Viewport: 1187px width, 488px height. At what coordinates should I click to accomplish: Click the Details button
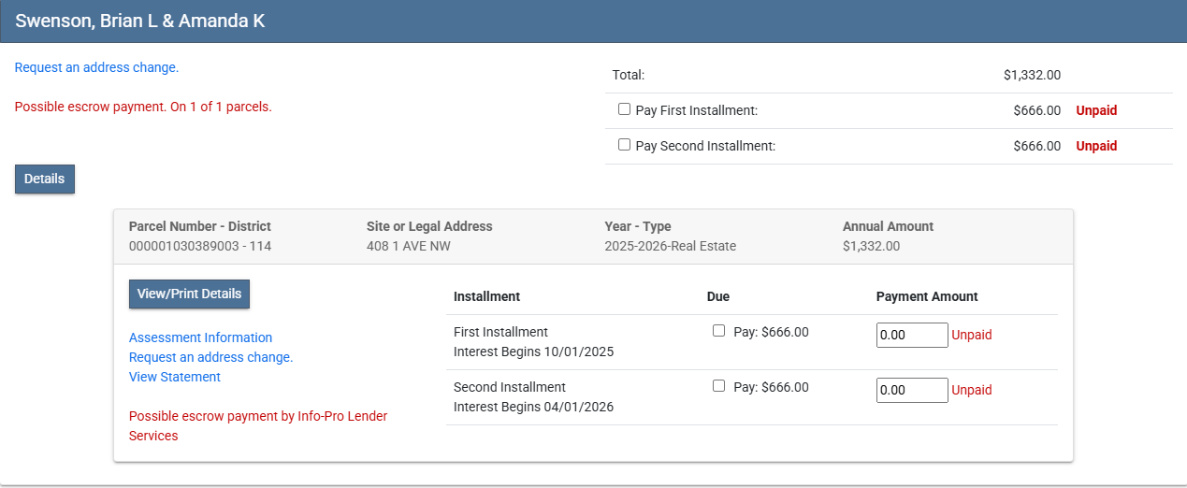pyautogui.click(x=45, y=179)
